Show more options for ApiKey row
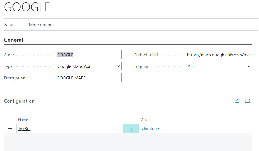The height and width of the screenshot is (151, 259). (x=131, y=128)
